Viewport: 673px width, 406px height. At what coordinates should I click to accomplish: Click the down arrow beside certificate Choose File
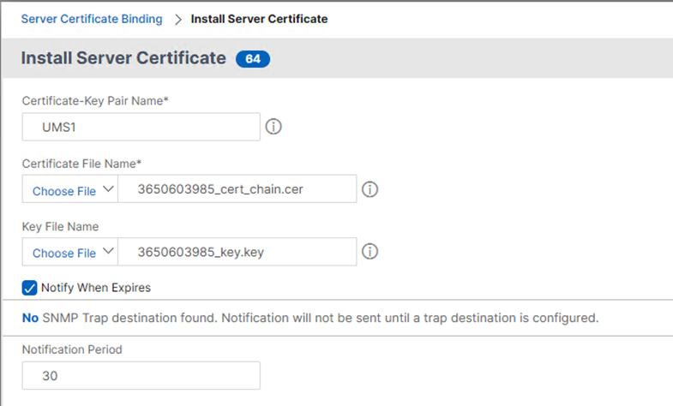tap(107, 190)
